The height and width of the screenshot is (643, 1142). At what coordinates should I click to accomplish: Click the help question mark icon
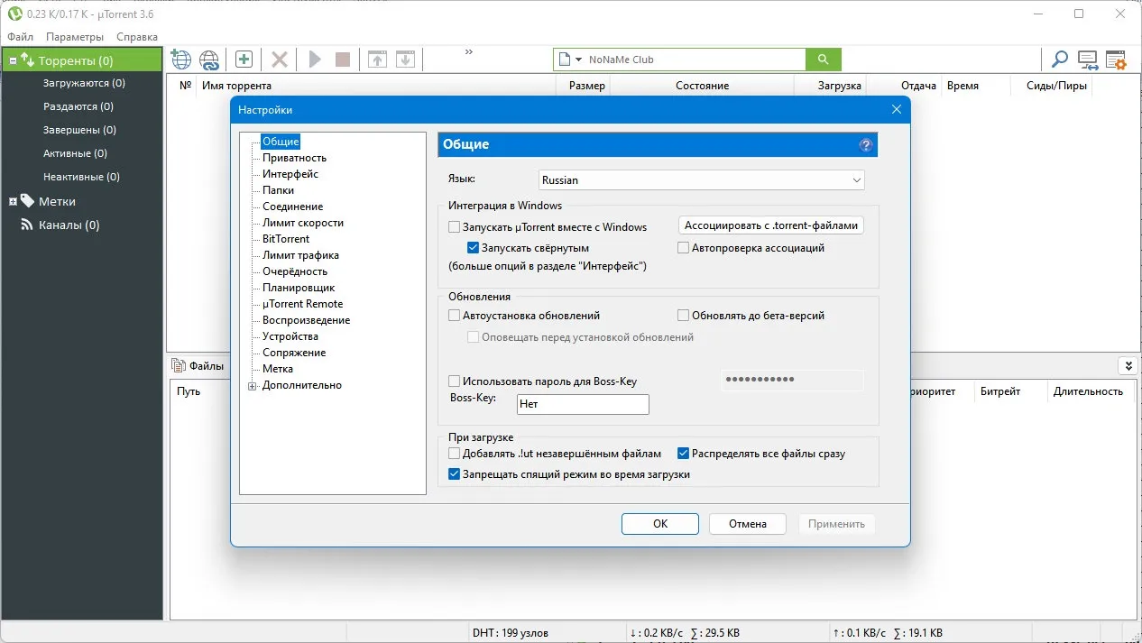[x=866, y=145]
